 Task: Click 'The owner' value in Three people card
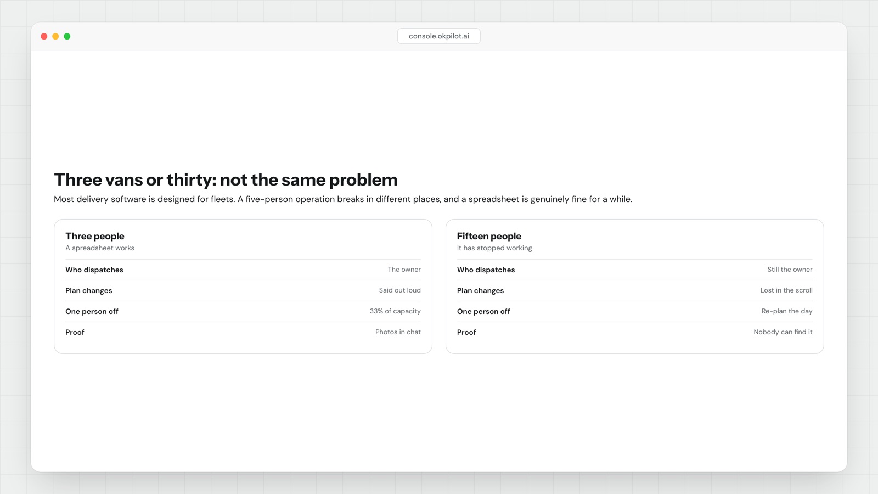tap(404, 270)
